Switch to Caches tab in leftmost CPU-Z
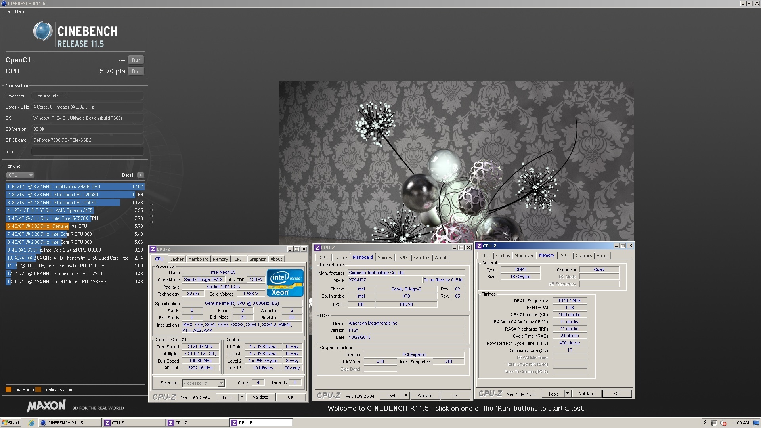The image size is (761, 428). pyautogui.click(x=177, y=259)
